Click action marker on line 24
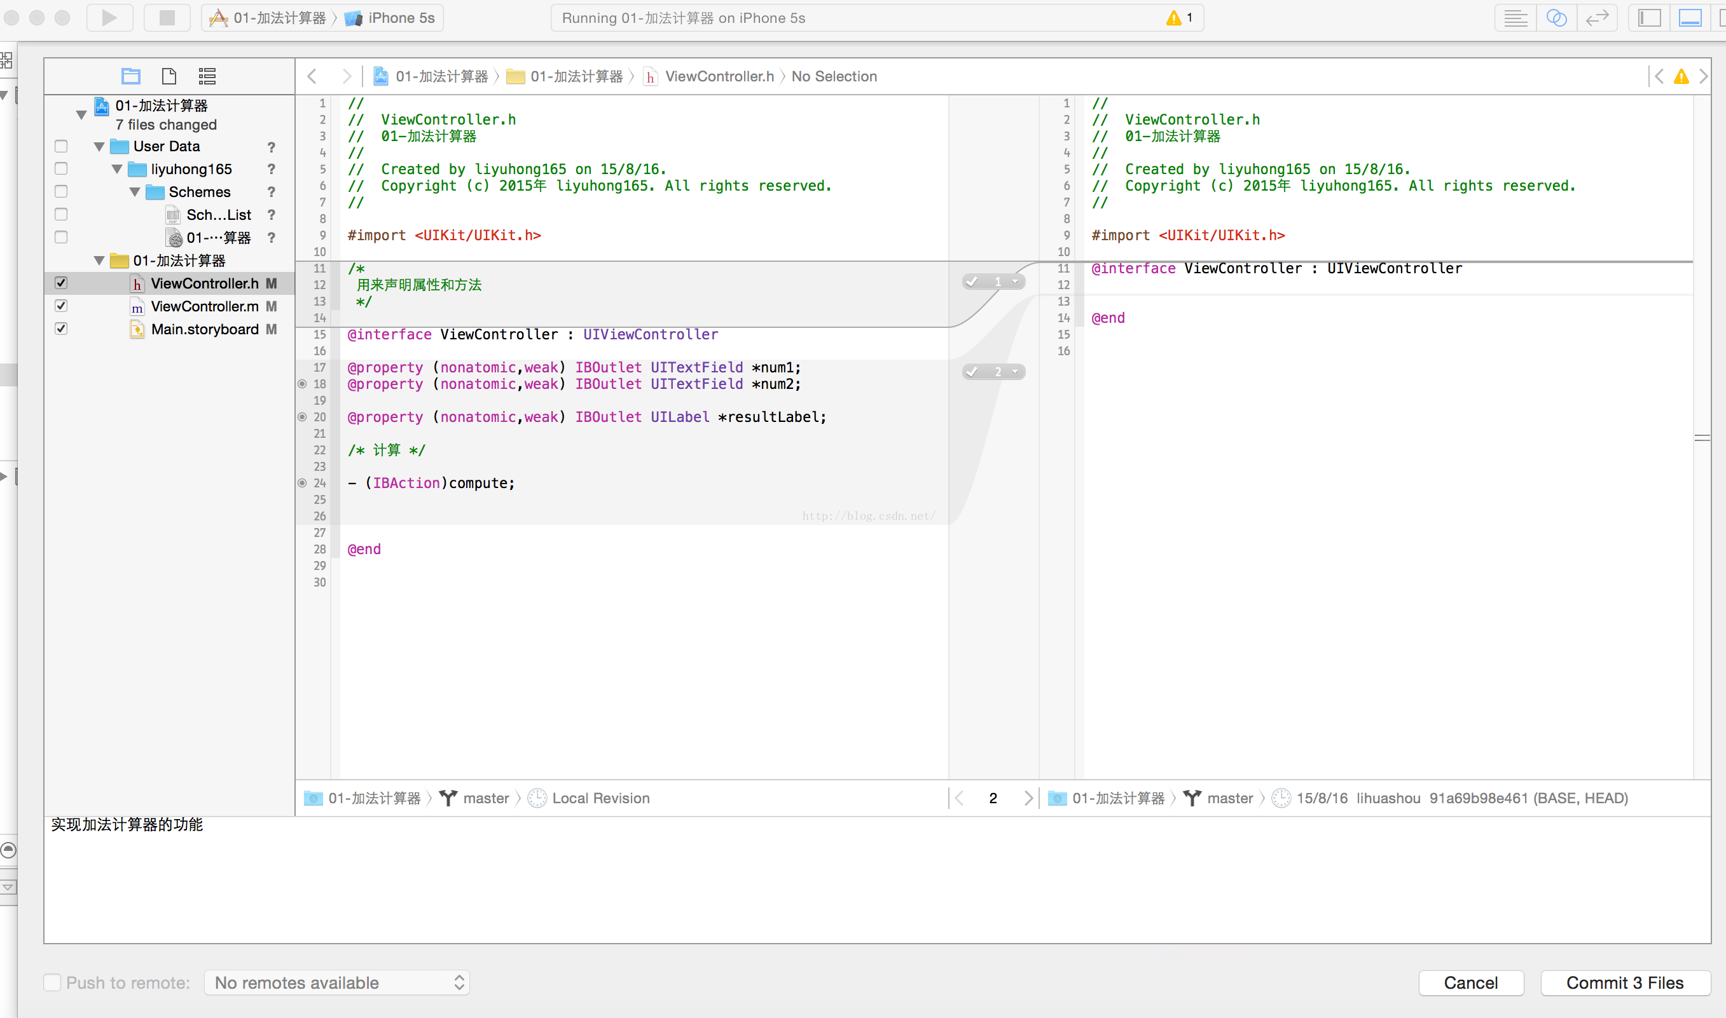This screenshot has height=1018, width=1726. click(302, 483)
